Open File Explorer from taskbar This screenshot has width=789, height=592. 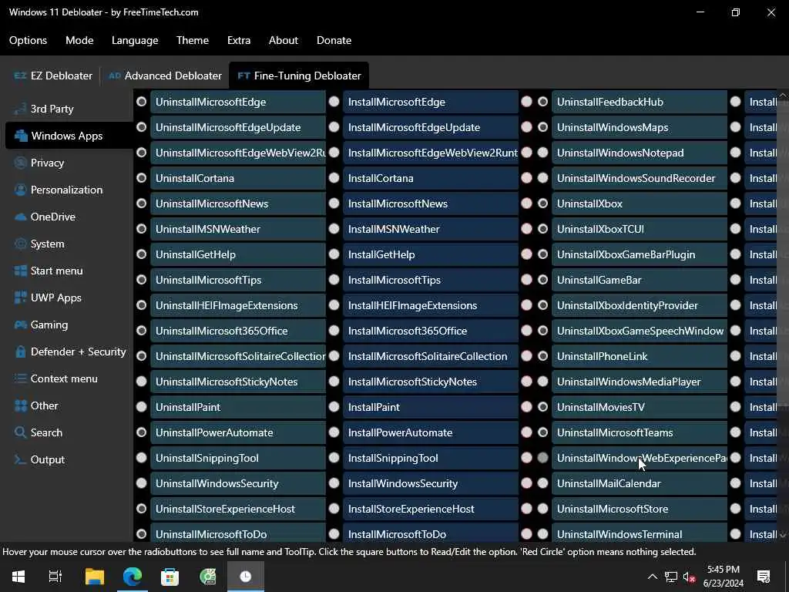[95, 577]
